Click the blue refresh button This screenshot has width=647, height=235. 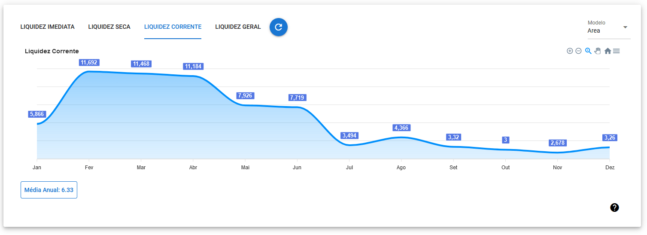tap(279, 27)
